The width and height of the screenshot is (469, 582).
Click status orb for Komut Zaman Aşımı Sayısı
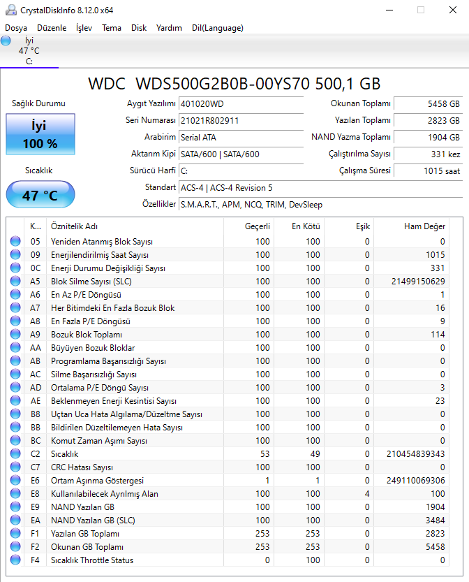coord(15,441)
